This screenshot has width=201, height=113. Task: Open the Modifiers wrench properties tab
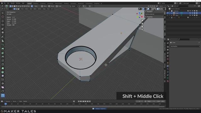click(168, 66)
